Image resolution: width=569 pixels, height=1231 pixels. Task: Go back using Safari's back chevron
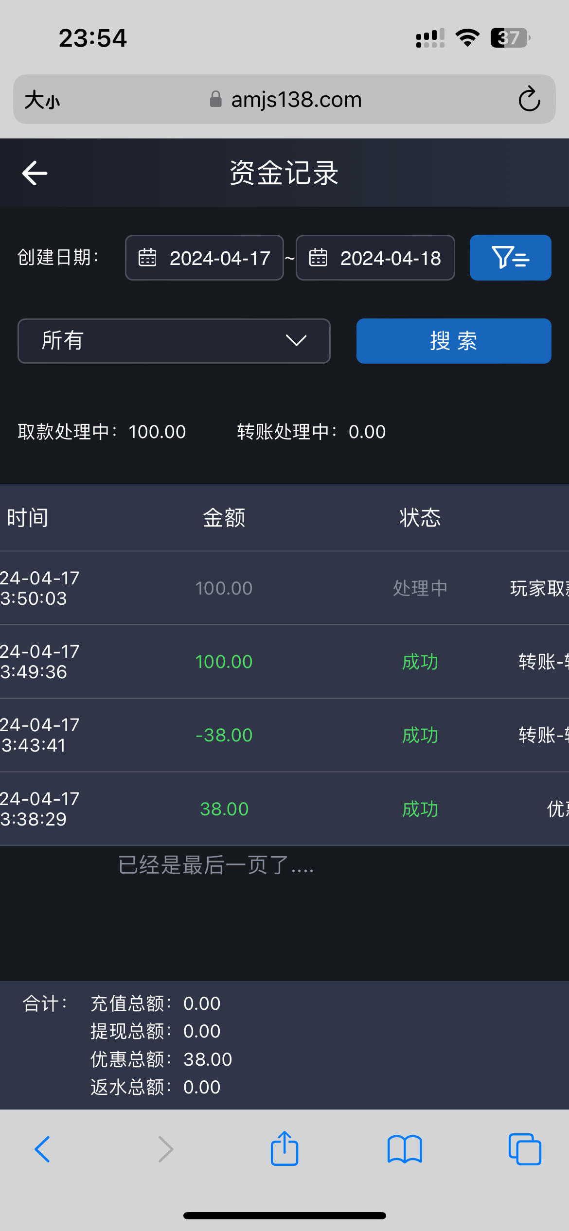click(43, 1149)
